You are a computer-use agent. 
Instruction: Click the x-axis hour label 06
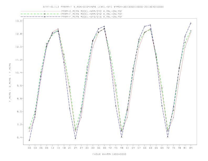pyautogui.click(x=41, y=148)
